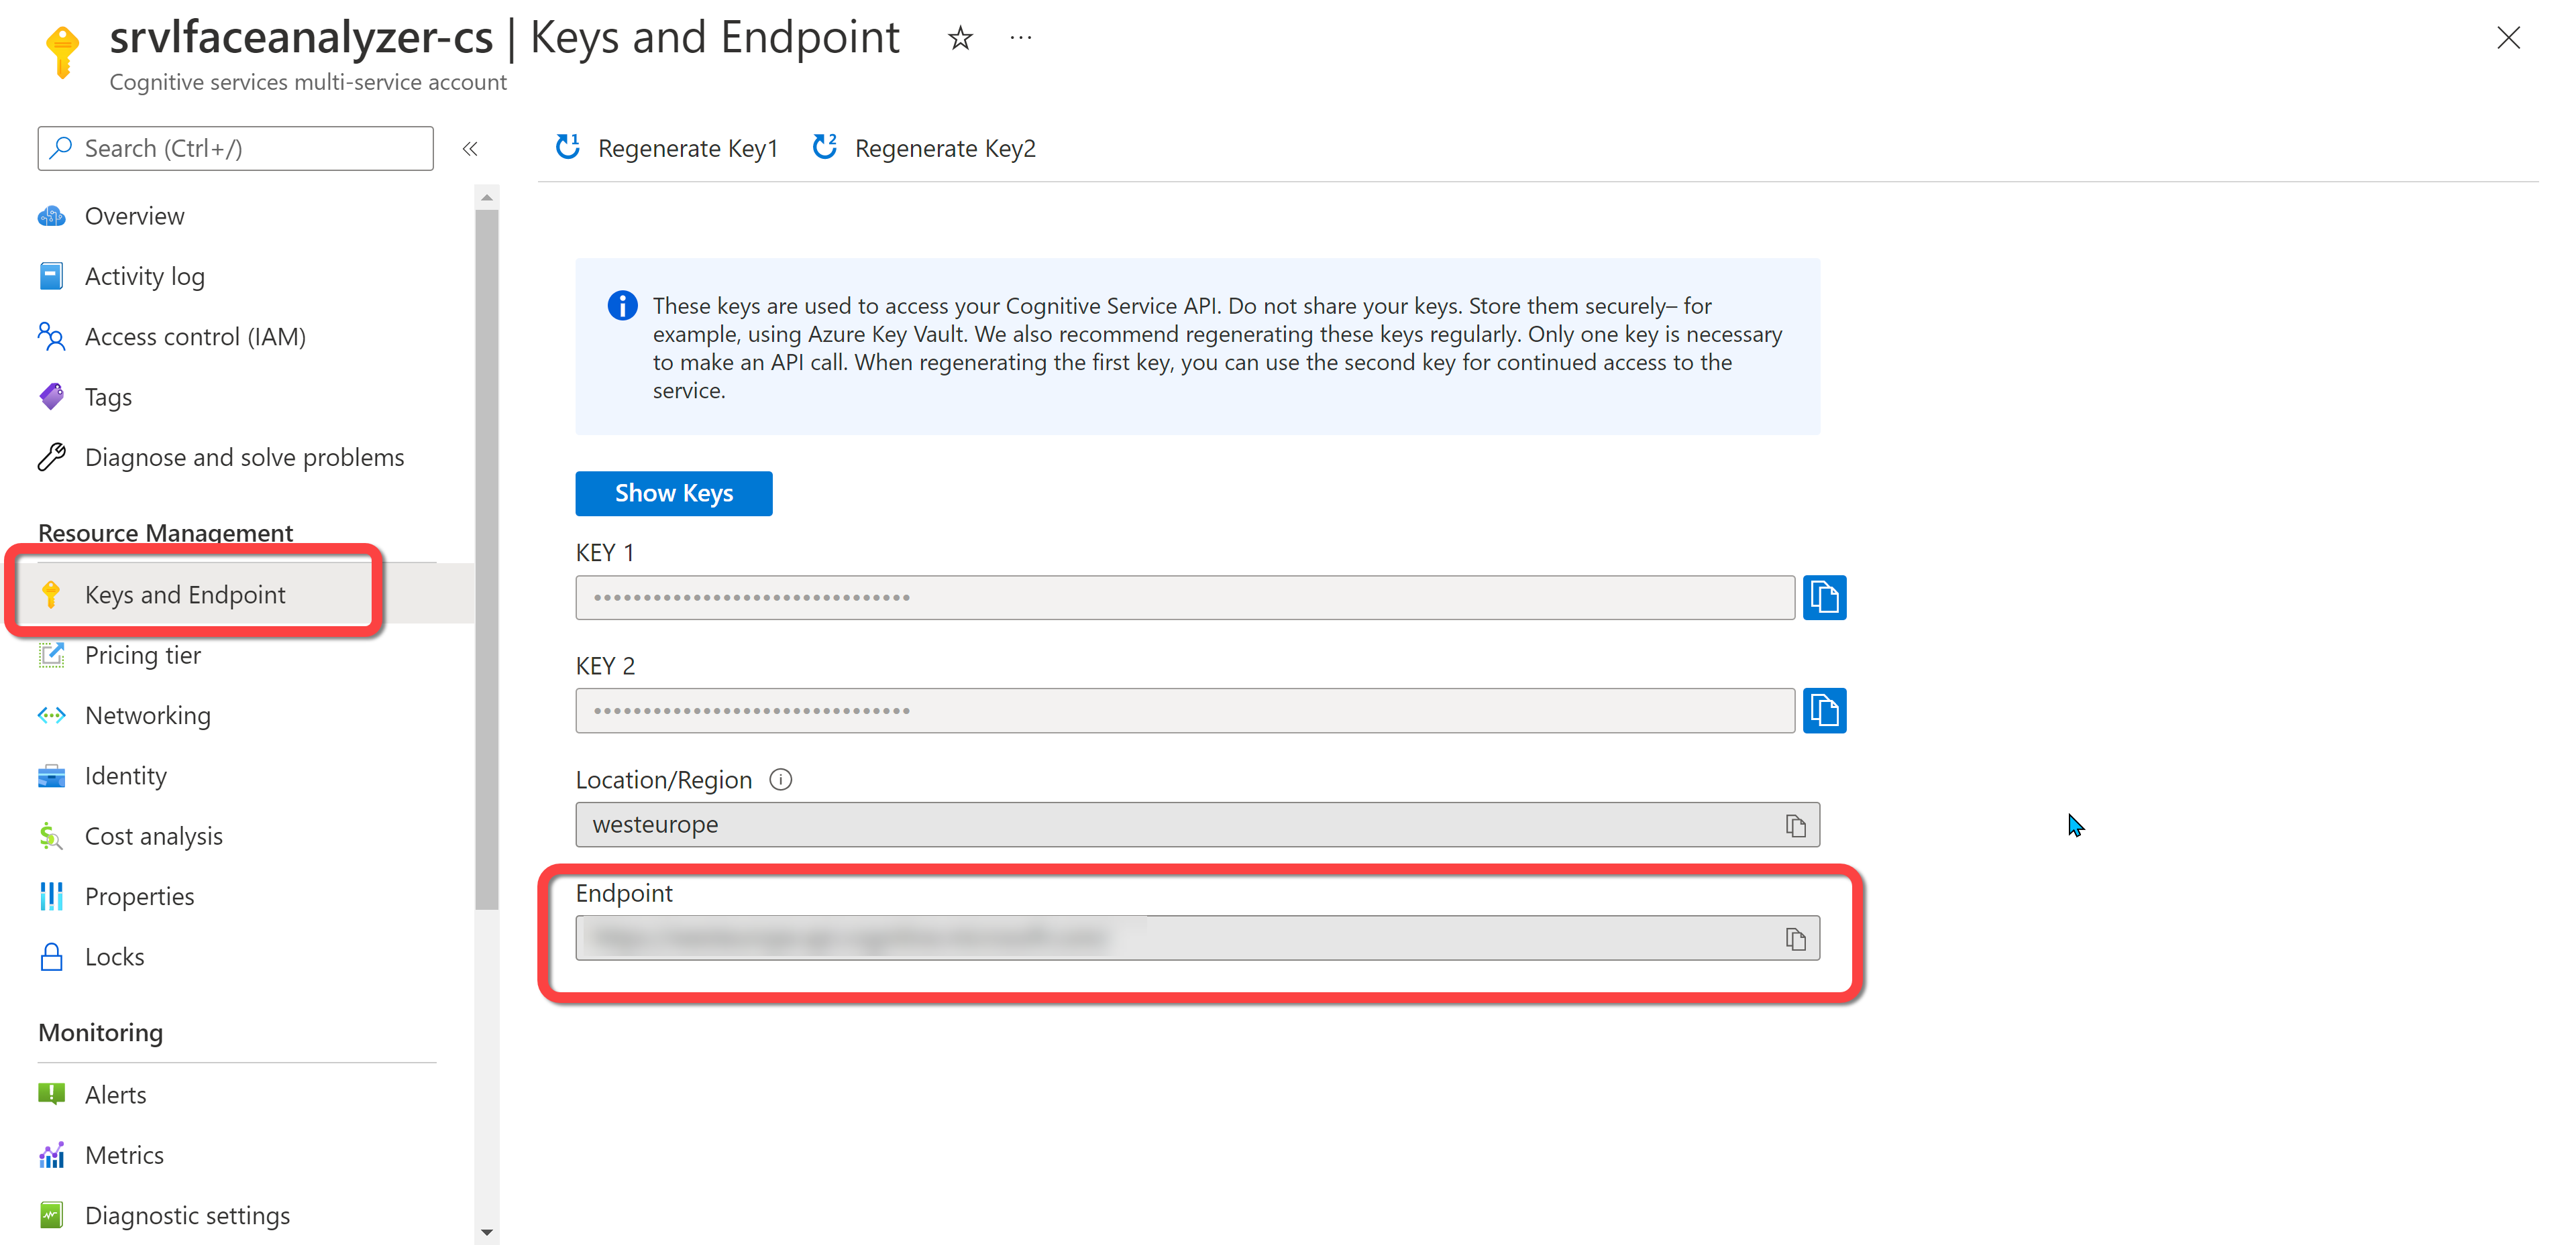The image size is (2576, 1245).
Task: Select the Locks menu item
Action: click(114, 956)
